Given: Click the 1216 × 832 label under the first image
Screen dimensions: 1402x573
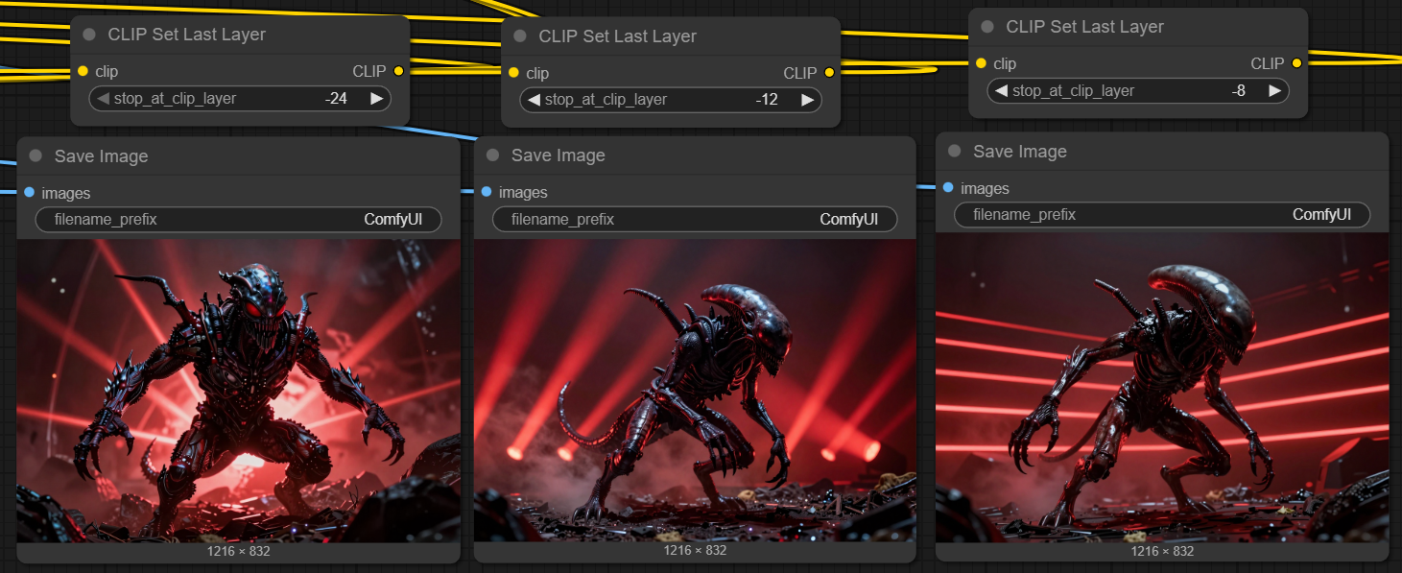Looking at the screenshot, I should coord(239,551).
